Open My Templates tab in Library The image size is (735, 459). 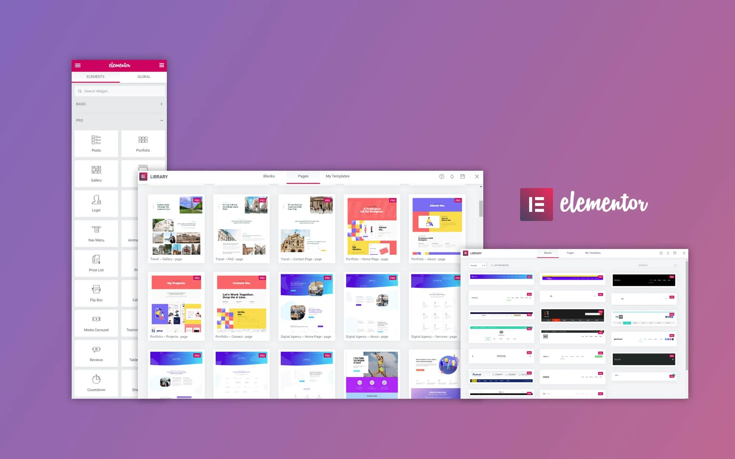337,176
